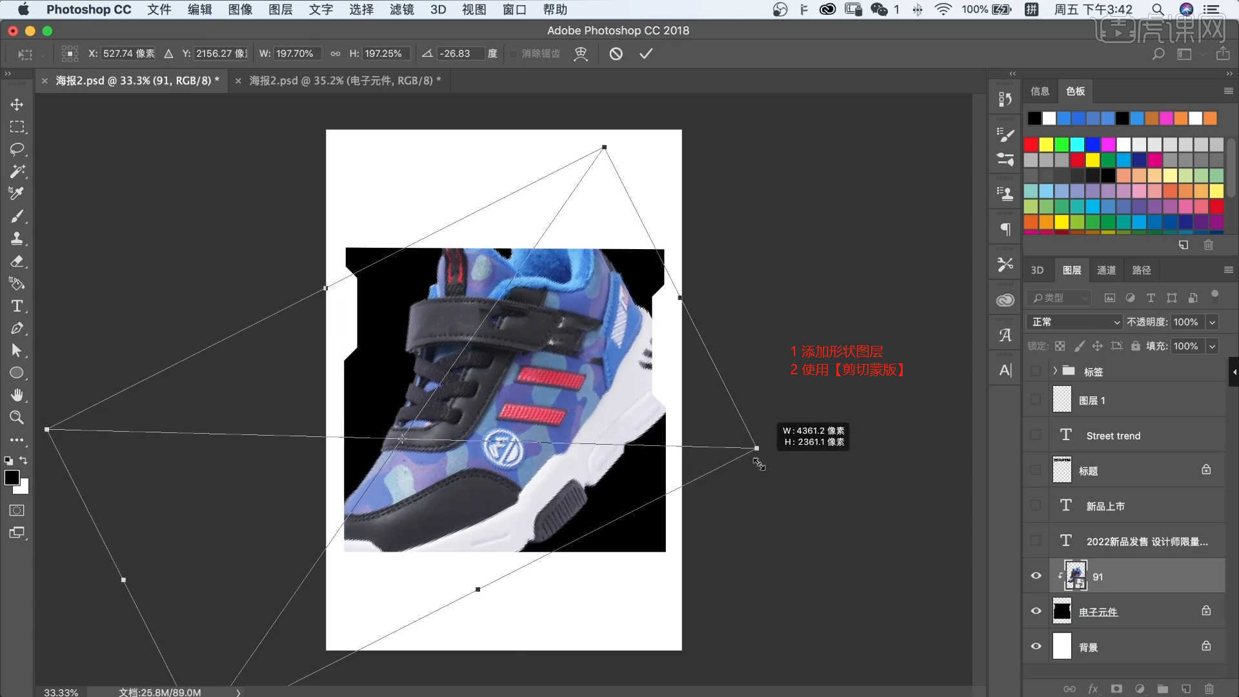Select the Move tool

(17, 105)
